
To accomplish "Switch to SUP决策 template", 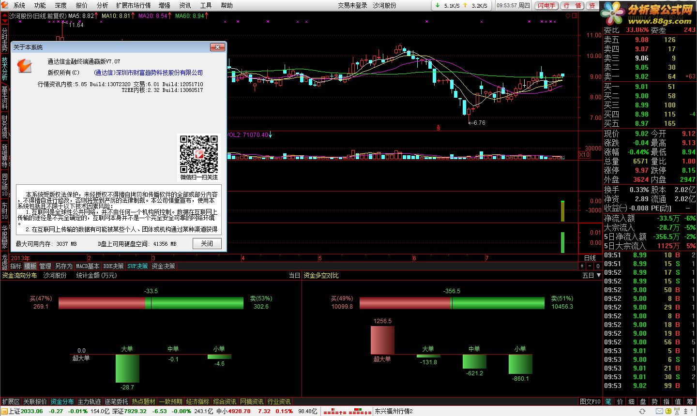I will click(x=137, y=266).
